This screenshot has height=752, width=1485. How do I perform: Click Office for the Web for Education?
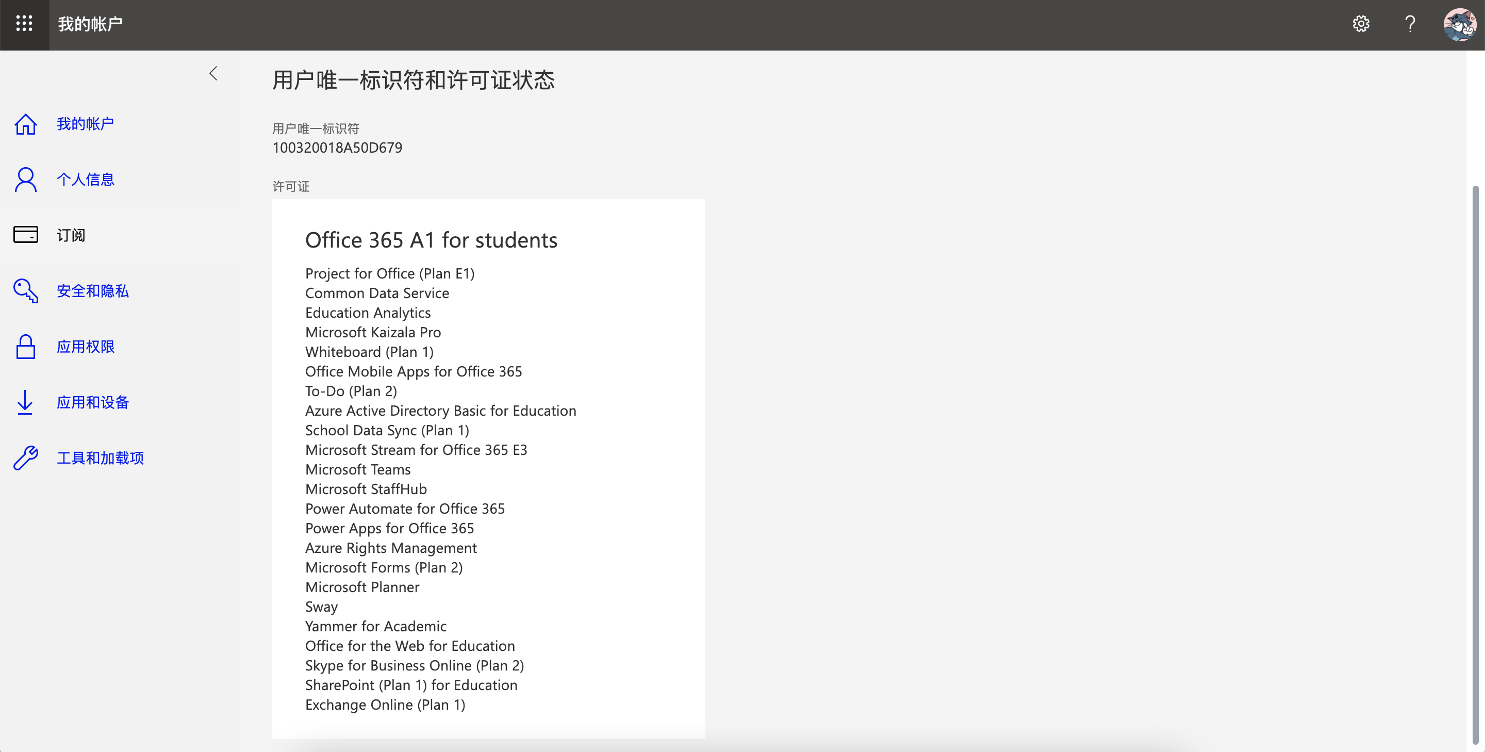(x=410, y=646)
